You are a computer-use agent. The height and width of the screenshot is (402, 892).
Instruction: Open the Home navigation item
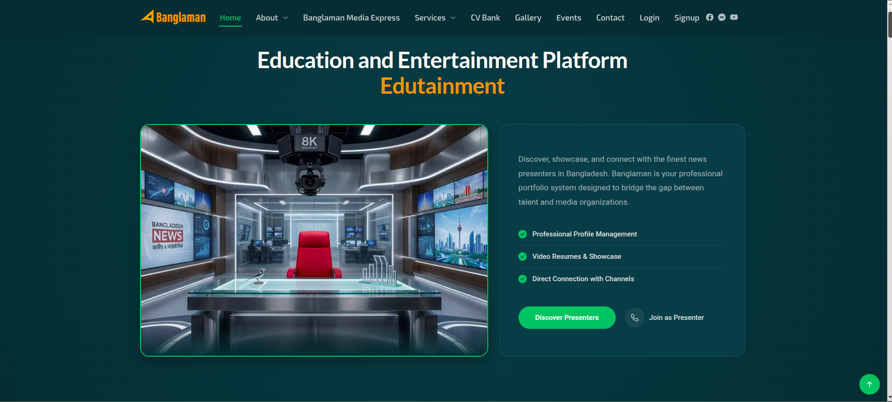coord(230,18)
